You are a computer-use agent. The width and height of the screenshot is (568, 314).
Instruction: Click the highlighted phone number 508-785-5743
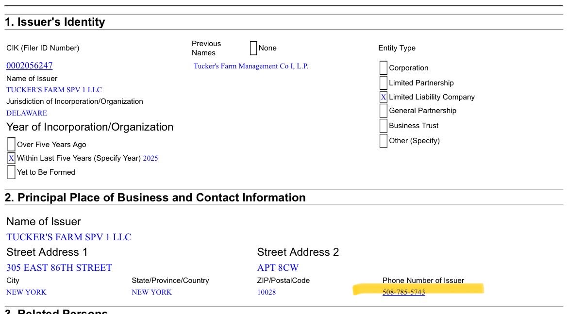404,292
